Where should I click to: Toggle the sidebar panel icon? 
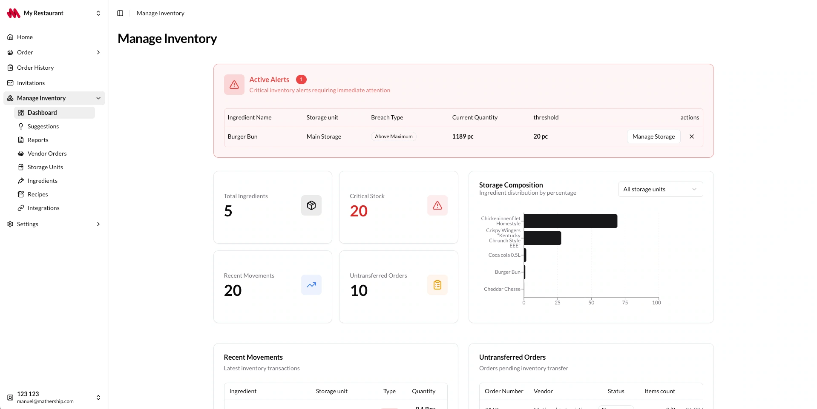click(x=120, y=13)
